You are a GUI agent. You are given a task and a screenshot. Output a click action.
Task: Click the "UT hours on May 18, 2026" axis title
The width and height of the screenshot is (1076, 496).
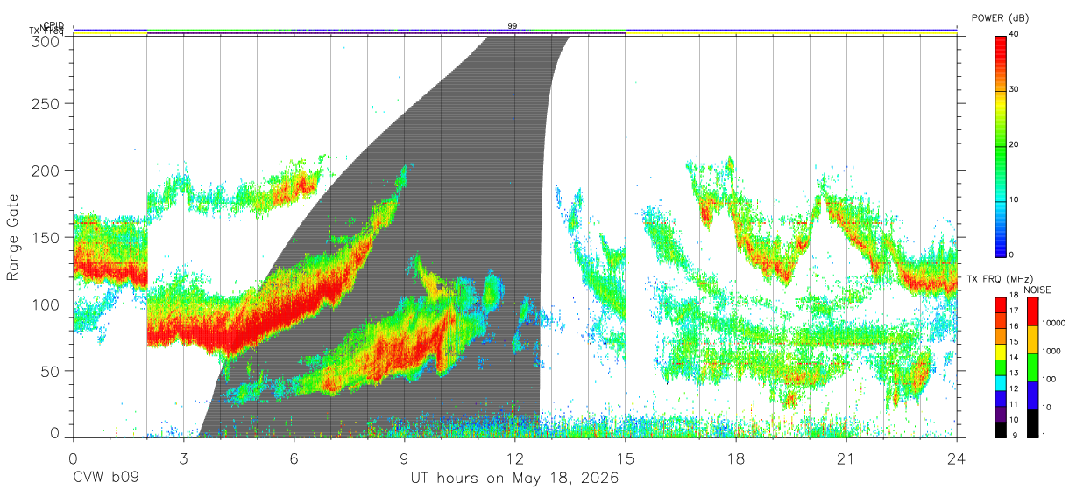(515, 479)
